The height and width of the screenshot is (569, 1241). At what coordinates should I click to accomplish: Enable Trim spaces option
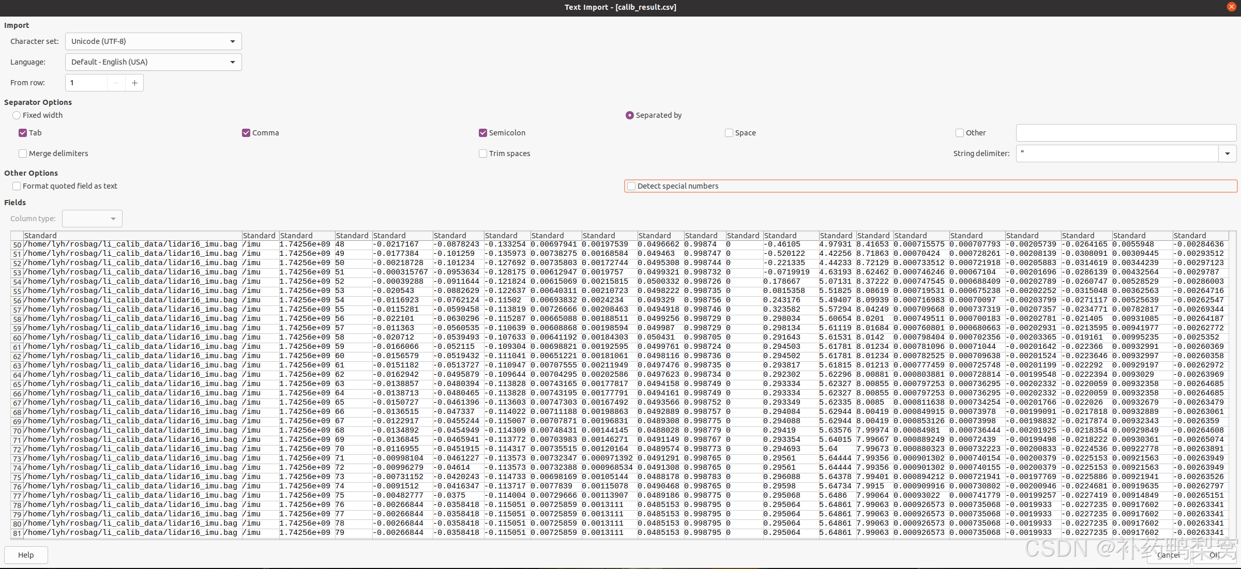(x=483, y=153)
